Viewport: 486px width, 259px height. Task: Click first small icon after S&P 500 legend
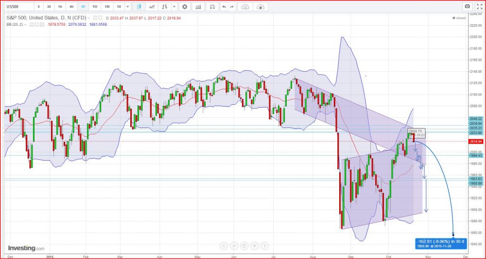point(95,18)
